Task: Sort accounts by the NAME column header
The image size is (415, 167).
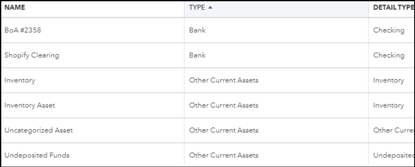Action: coord(15,7)
